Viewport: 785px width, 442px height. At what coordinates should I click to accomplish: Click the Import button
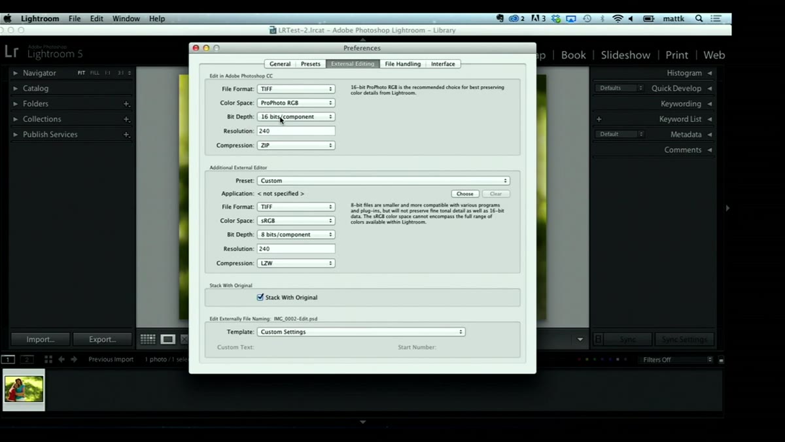tap(40, 339)
